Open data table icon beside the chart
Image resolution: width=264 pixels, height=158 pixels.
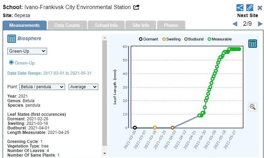pyautogui.click(x=253, y=44)
